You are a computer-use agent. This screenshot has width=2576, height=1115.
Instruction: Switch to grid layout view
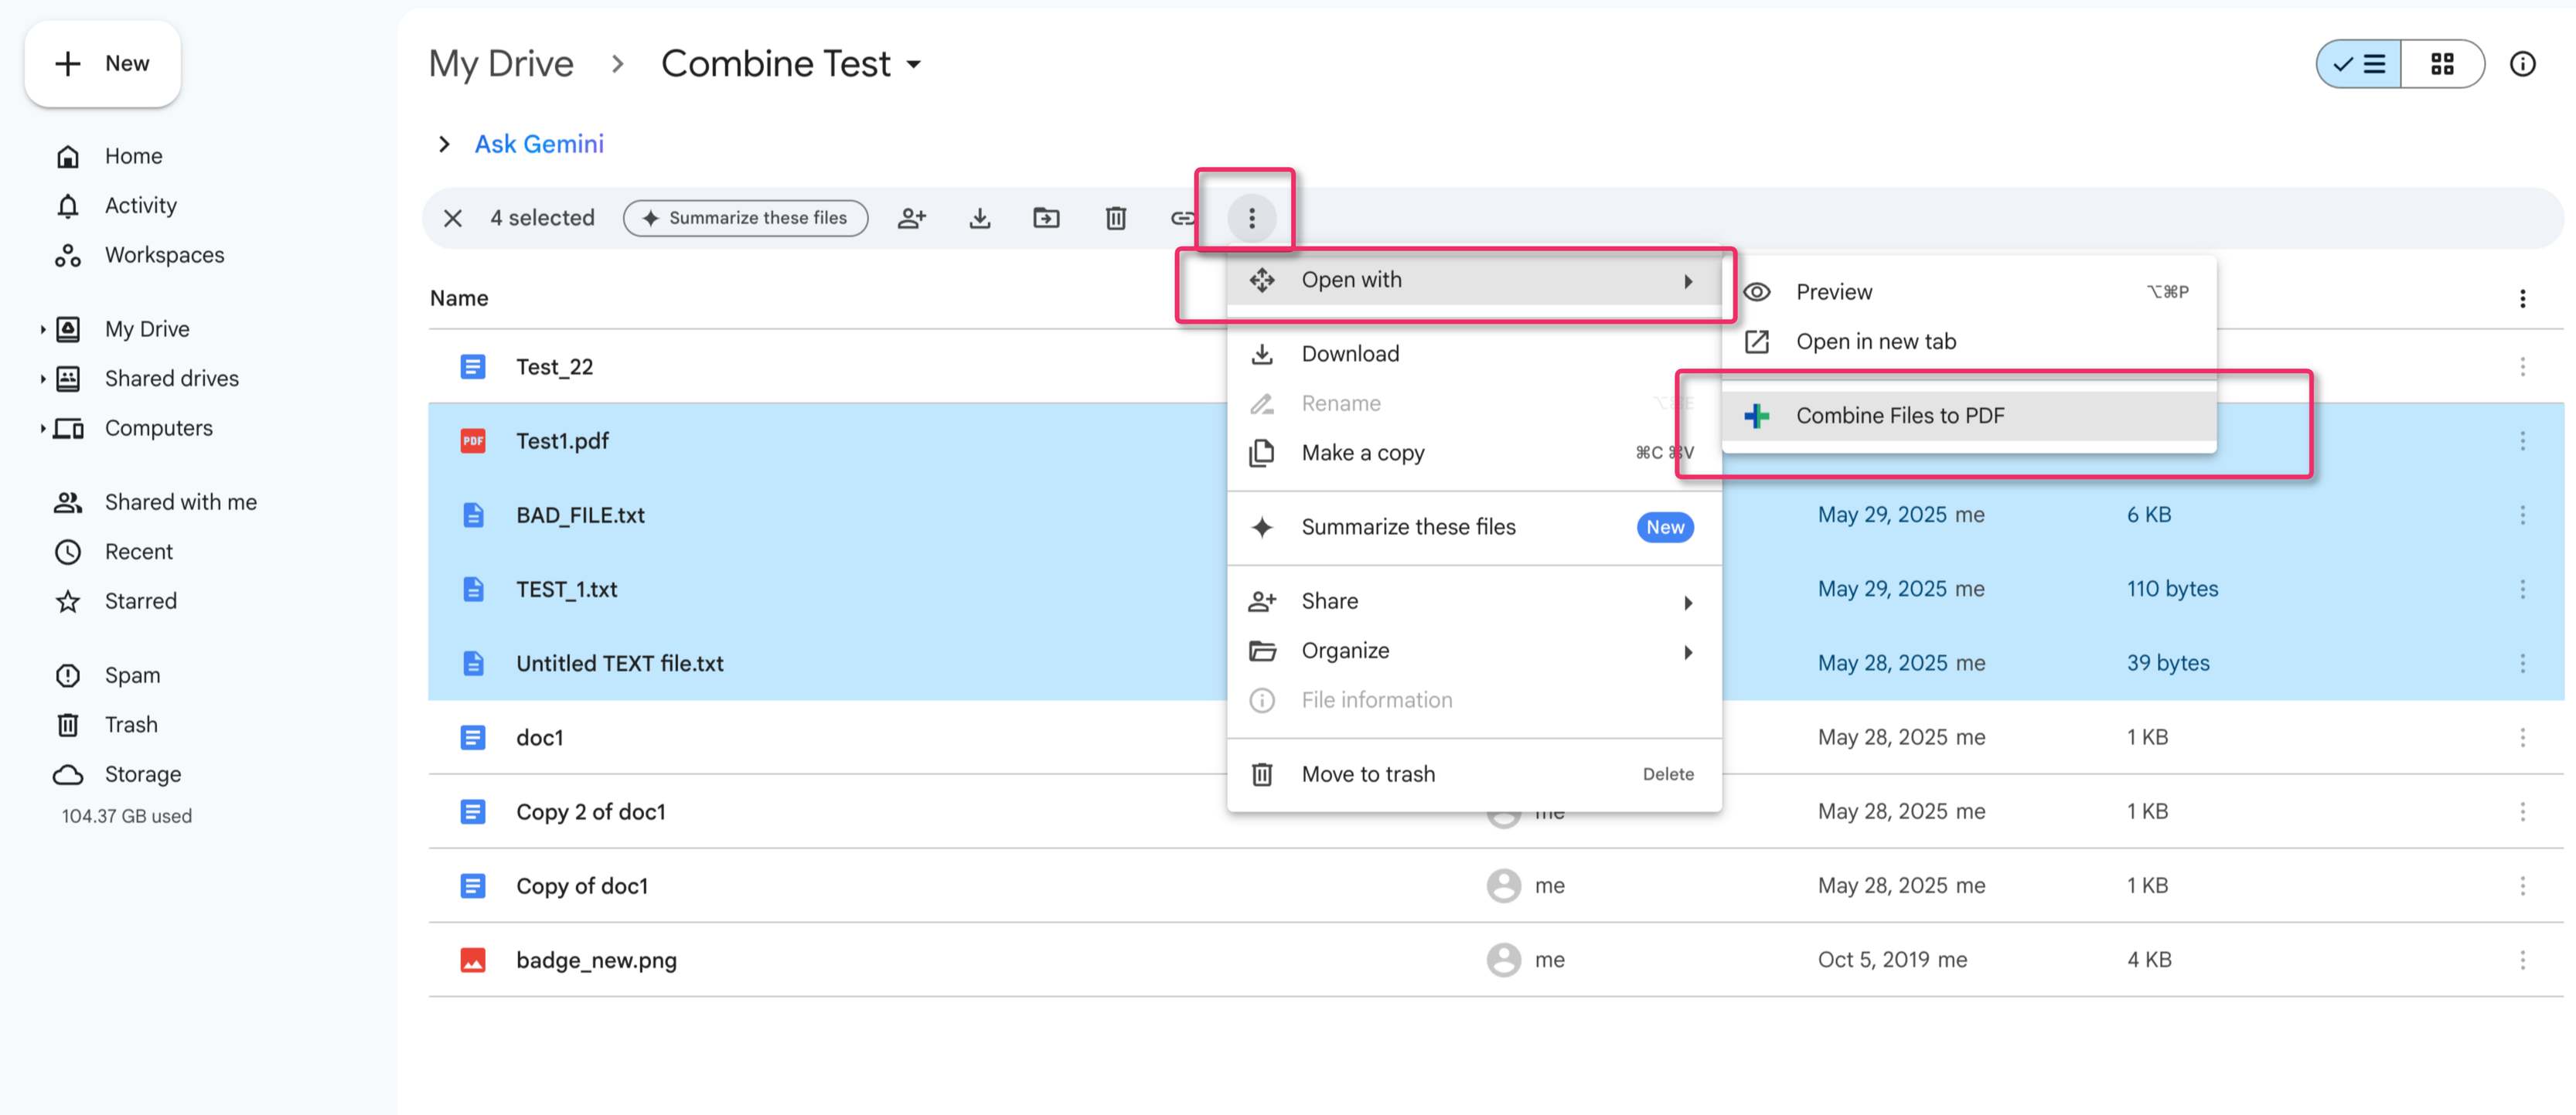click(x=2442, y=64)
